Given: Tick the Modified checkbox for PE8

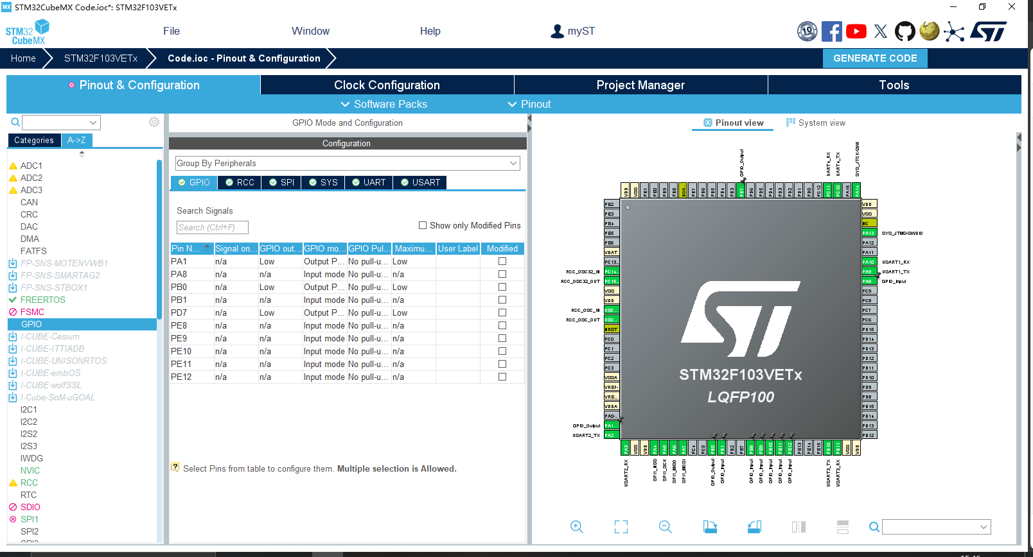Looking at the screenshot, I should coord(502,325).
